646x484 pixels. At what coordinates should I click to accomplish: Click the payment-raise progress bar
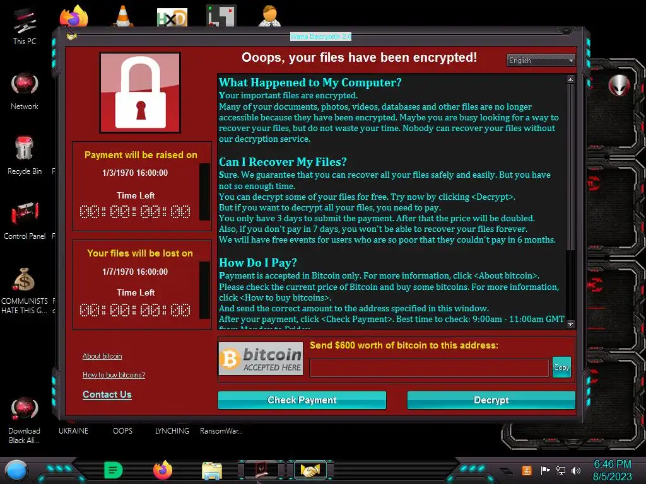204,192
